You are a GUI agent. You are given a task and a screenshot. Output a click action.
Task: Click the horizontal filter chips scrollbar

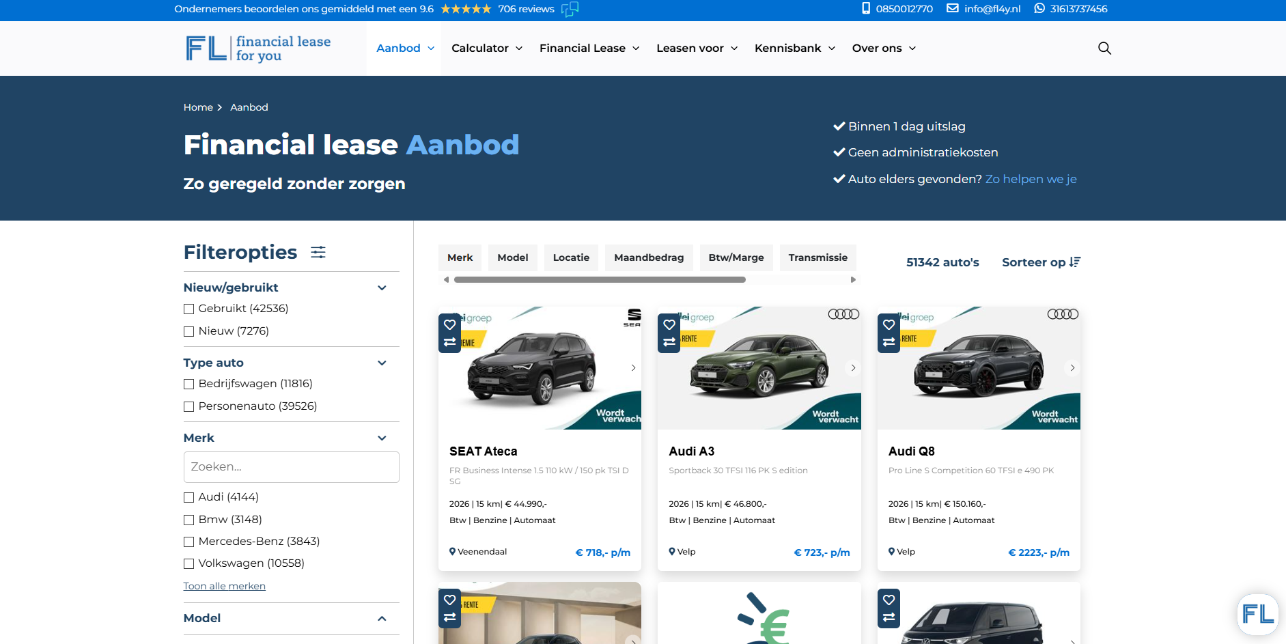(600, 279)
